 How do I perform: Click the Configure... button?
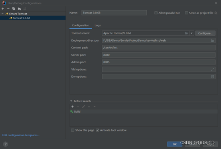(205, 33)
